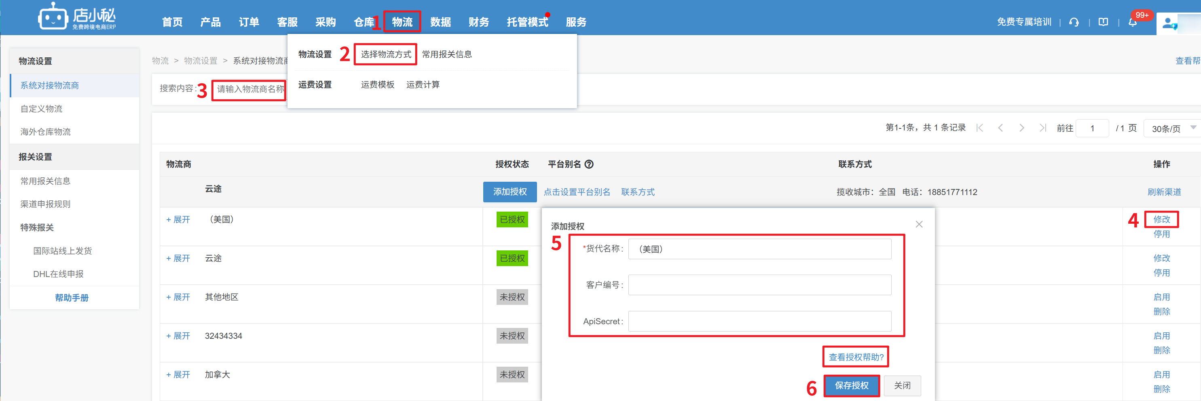The width and height of the screenshot is (1201, 401).
Task: Open the 查看授权帮助? link
Action: (856, 357)
